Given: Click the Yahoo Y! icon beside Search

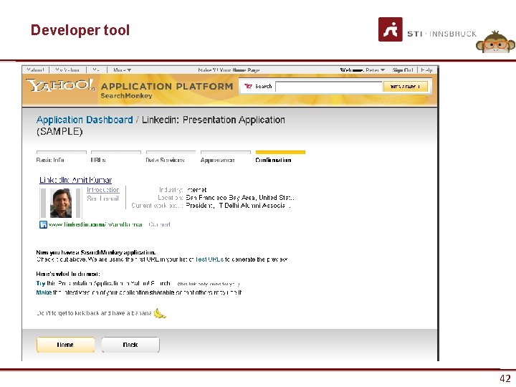Looking at the screenshot, I should [248, 86].
